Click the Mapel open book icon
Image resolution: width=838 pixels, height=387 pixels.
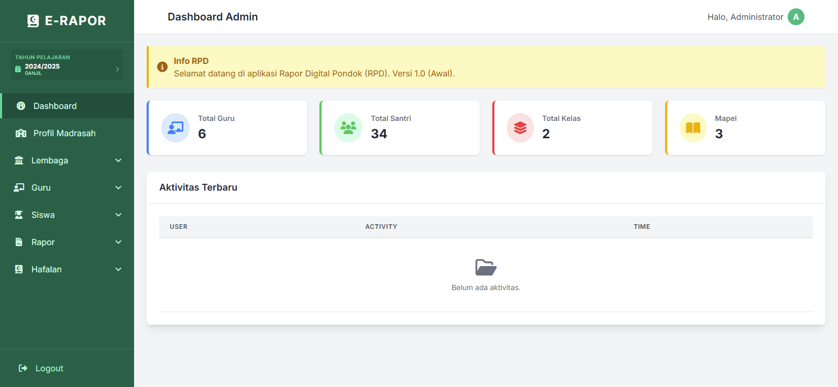pos(693,128)
